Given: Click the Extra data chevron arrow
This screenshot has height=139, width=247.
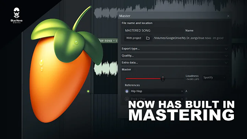Looking at the screenshot, I should pos(226,63).
